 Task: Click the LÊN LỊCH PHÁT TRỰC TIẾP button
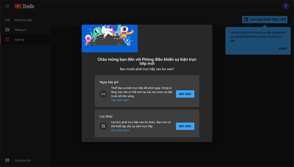point(265,19)
